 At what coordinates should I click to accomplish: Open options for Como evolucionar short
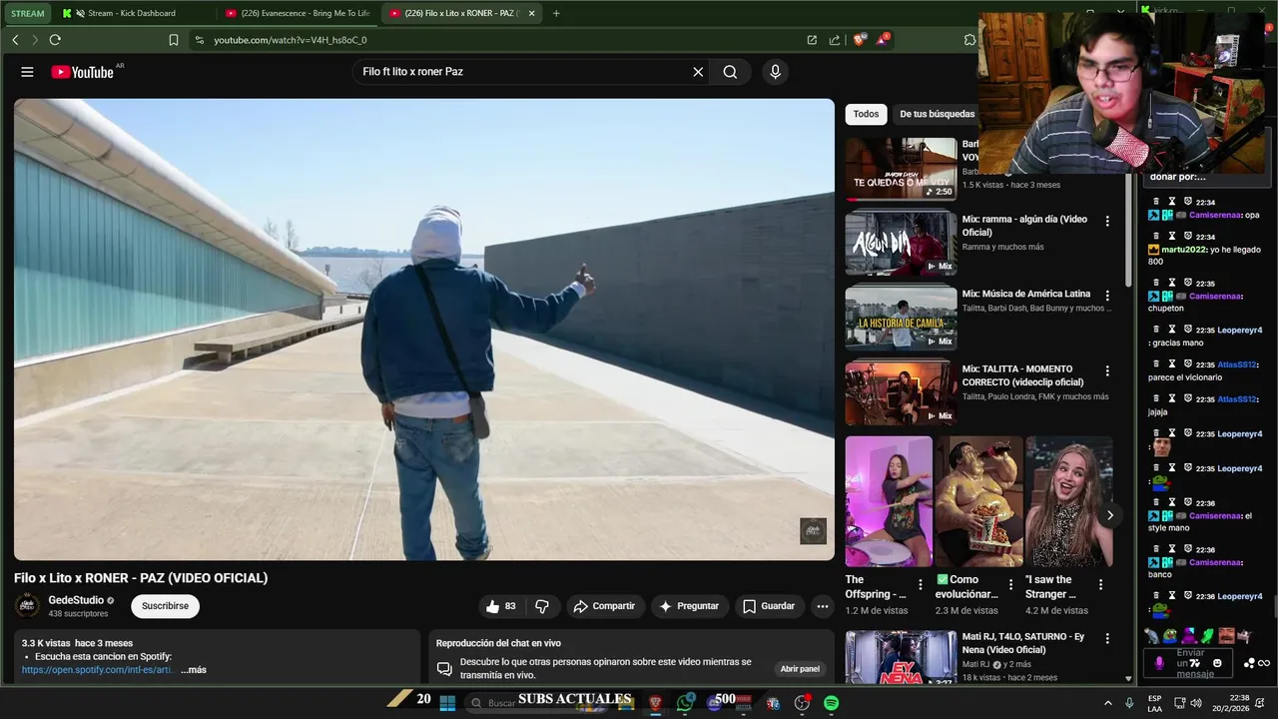tap(1010, 584)
